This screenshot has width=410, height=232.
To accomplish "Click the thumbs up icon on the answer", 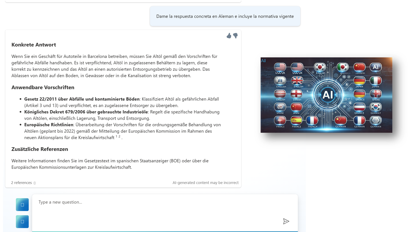I will (229, 36).
